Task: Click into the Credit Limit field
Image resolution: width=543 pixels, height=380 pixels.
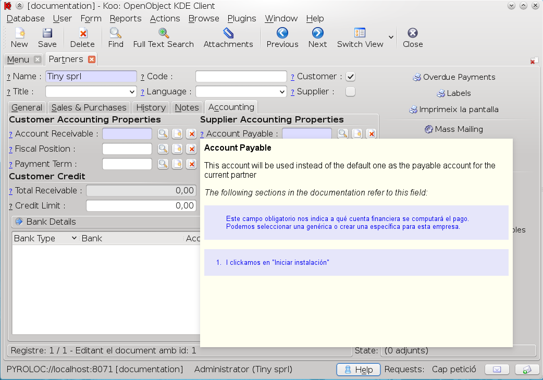Action: tap(141, 206)
